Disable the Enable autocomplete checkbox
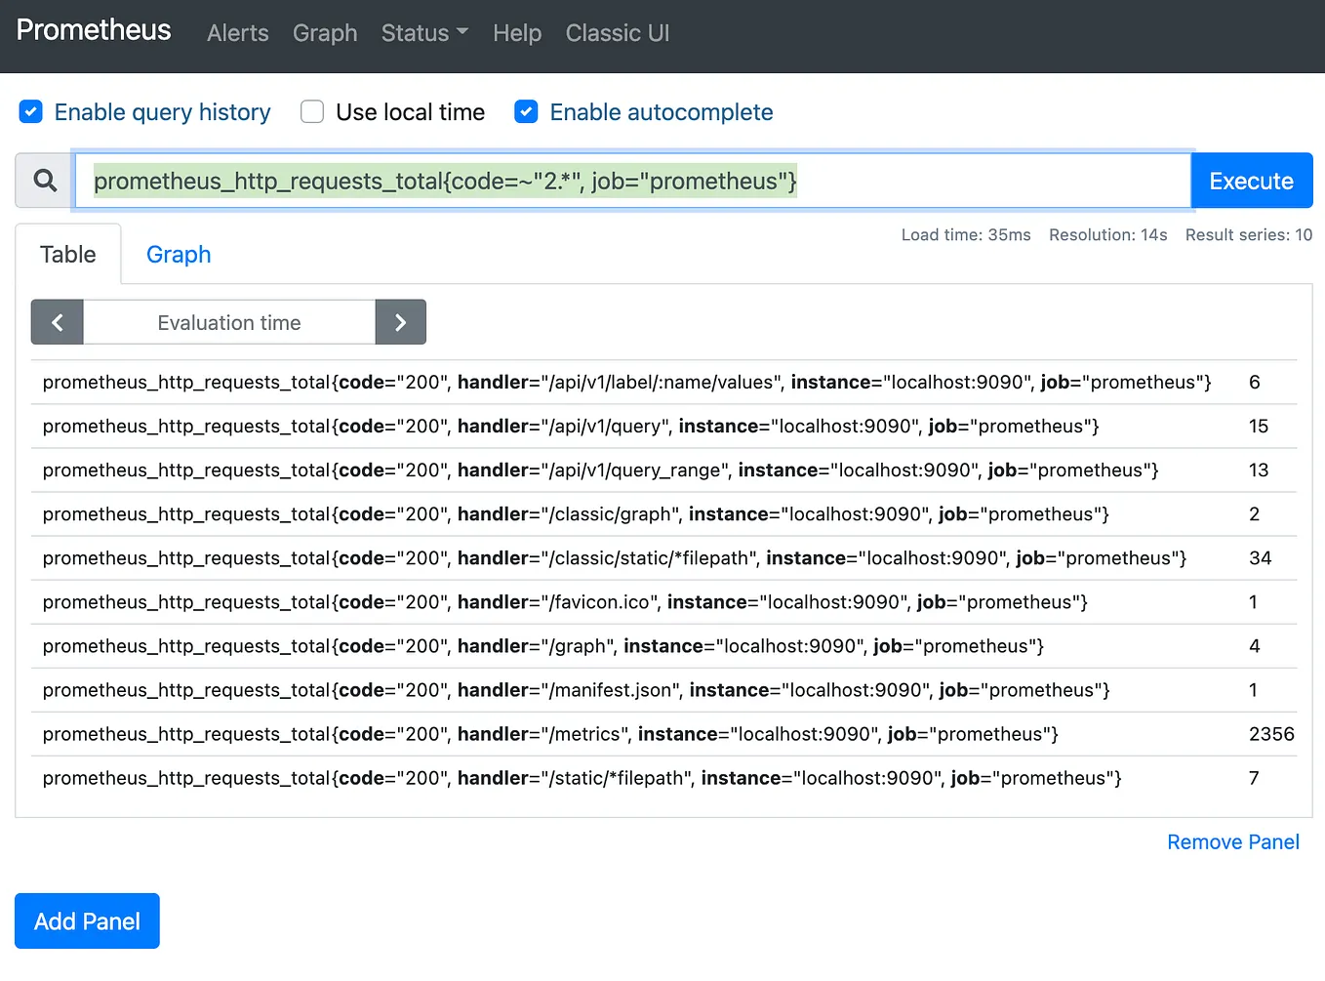This screenshot has height=981, width=1325. point(526,111)
